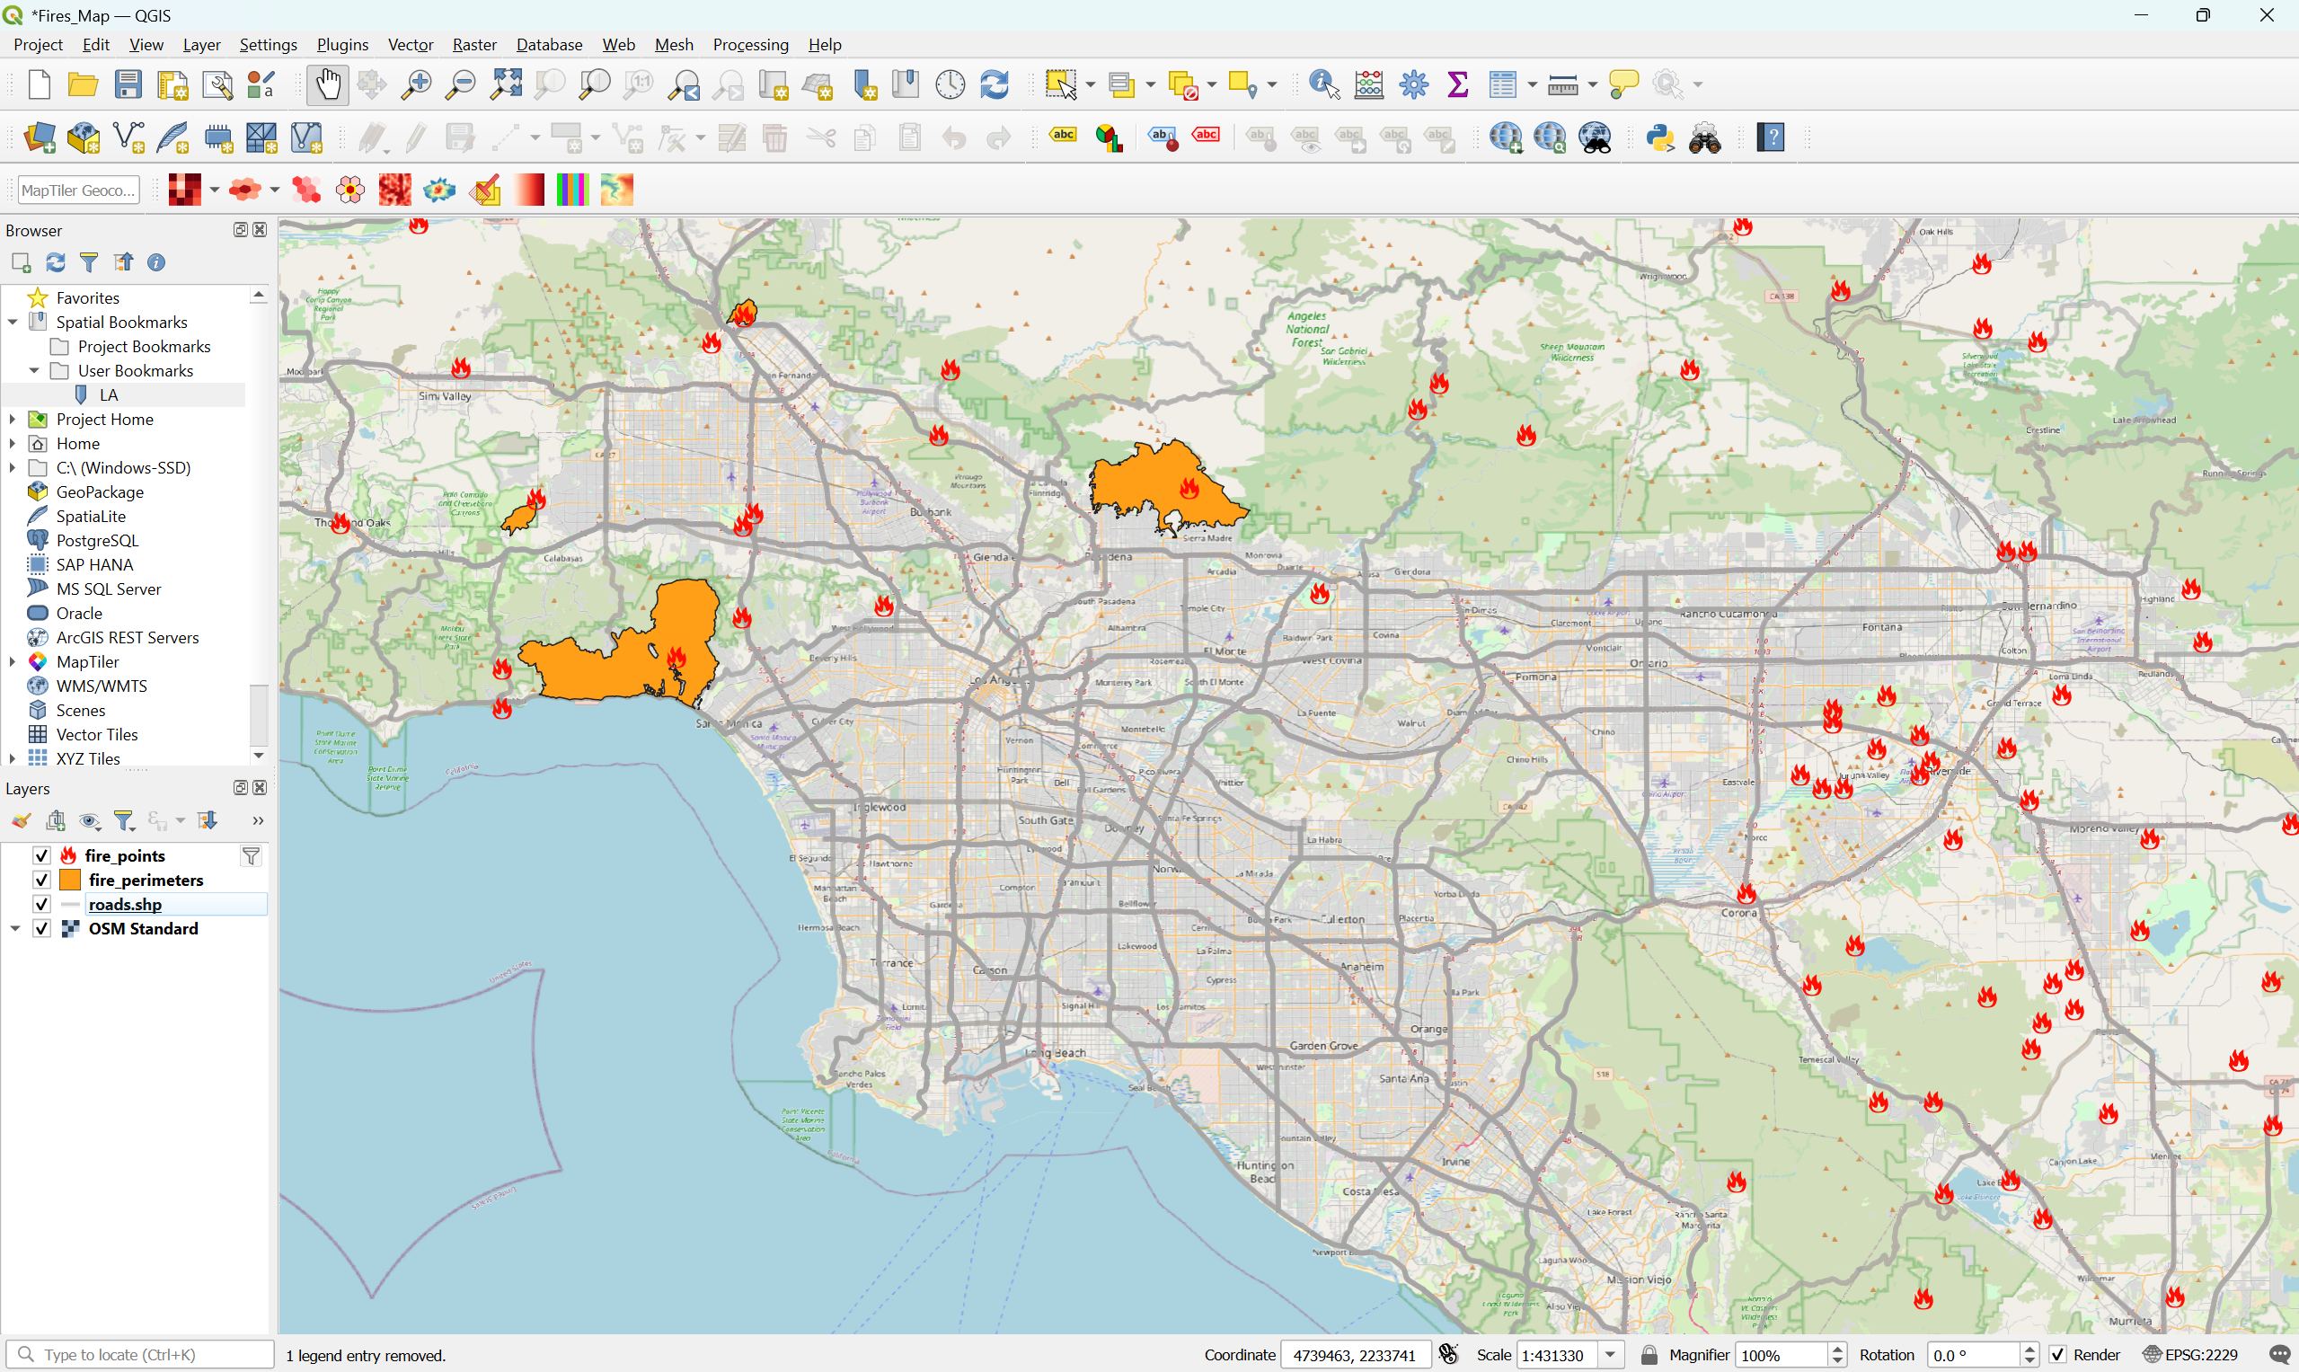Open the messages log speech bubble

click(x=2279, y=1355)
